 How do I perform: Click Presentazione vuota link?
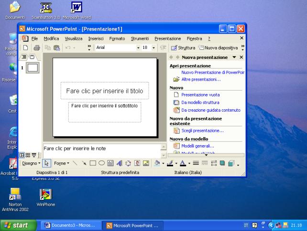click(x=200, y=95)
